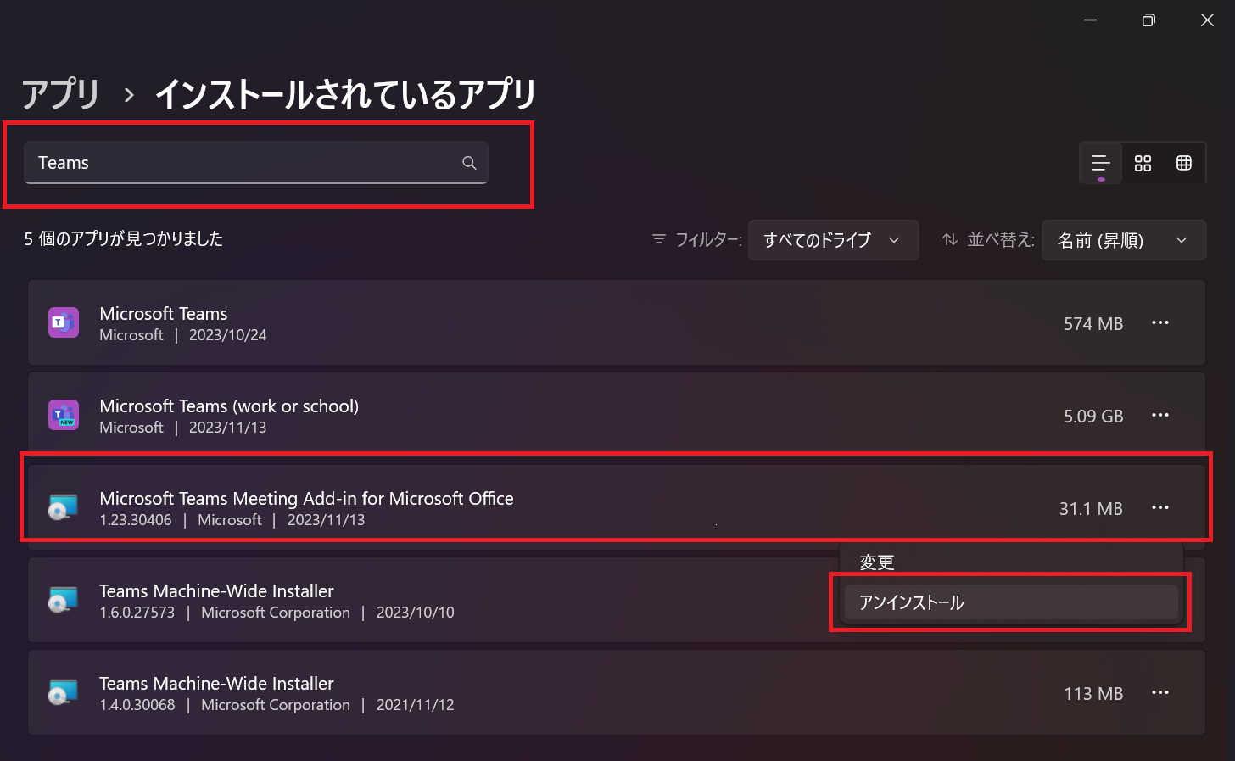Click Teams Meeting Add-in installer icon

coord(64,507)
